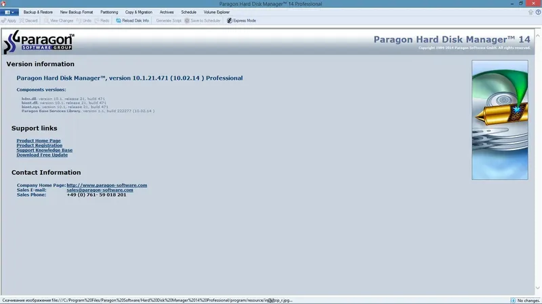
Task: Click the 'Sales E-mail:' label
Action: [31, 190]
